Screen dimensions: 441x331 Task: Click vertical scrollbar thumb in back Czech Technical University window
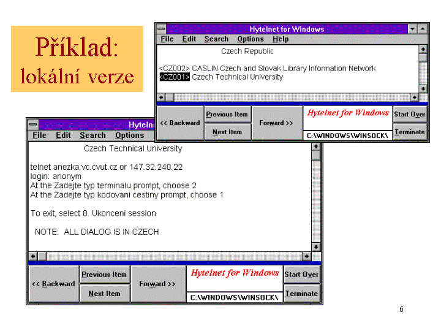(x=316, y=156)
